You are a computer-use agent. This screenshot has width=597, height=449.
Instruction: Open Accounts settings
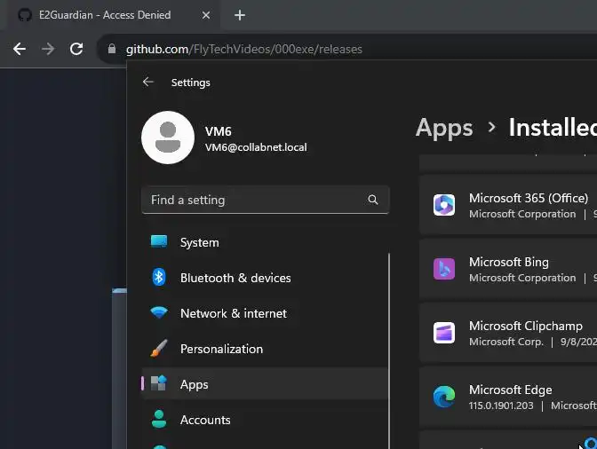point(265,420)
